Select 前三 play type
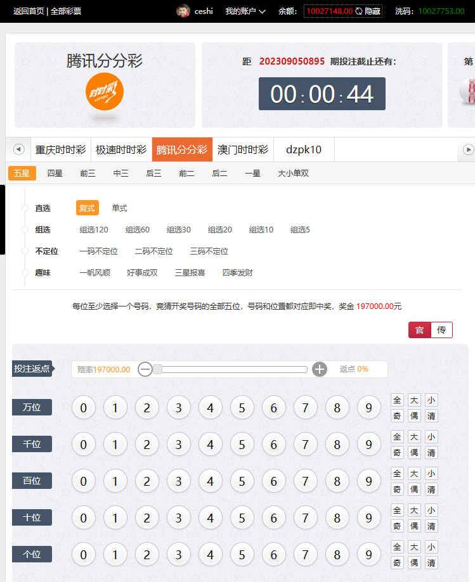This screenshot has width=475, height=582. tap(88, 174)
